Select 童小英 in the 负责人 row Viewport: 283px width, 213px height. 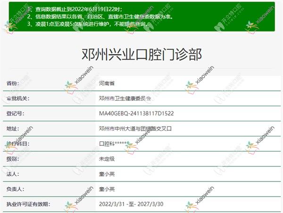[x=107, y=189]
